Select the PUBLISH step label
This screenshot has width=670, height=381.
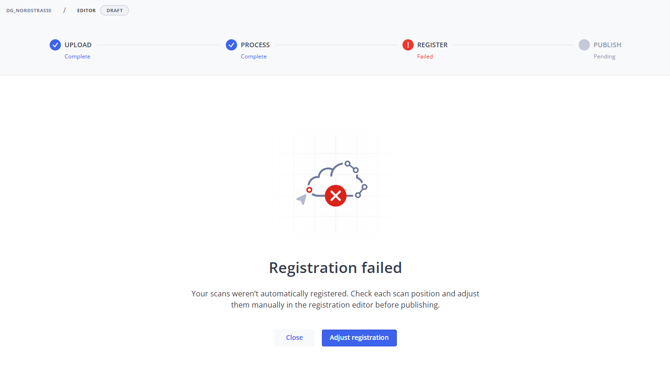(x=607, y=45)
